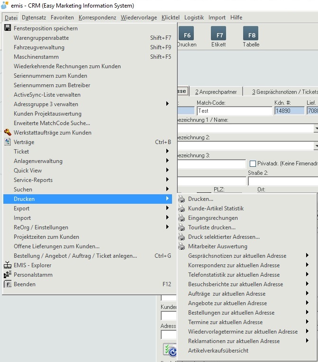
Task: Expand the ReOrg / Einstellungen submenu arrow
Action: (x=167, y=226)
